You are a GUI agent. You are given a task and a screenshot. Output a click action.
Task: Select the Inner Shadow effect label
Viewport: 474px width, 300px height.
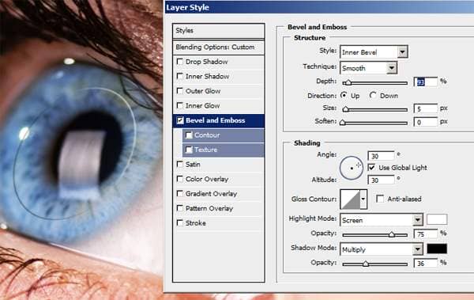[x=207, y=76]
